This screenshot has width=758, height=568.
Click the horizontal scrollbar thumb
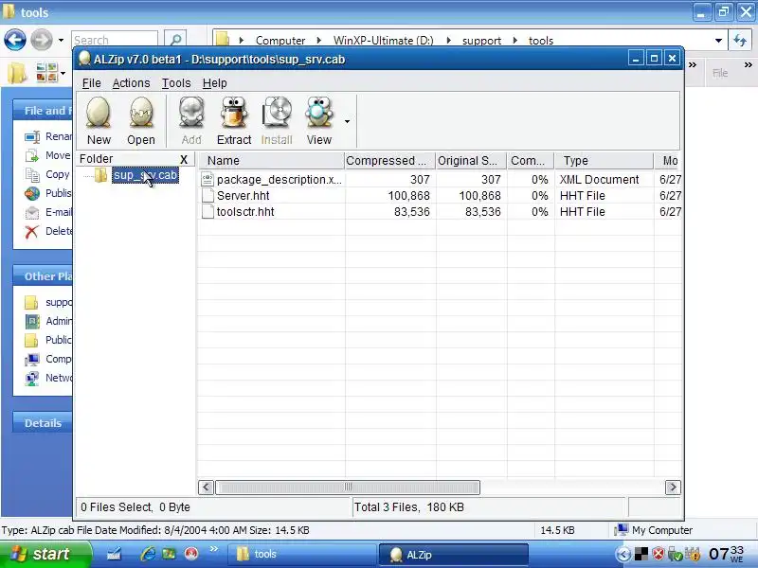click(348, 487)
